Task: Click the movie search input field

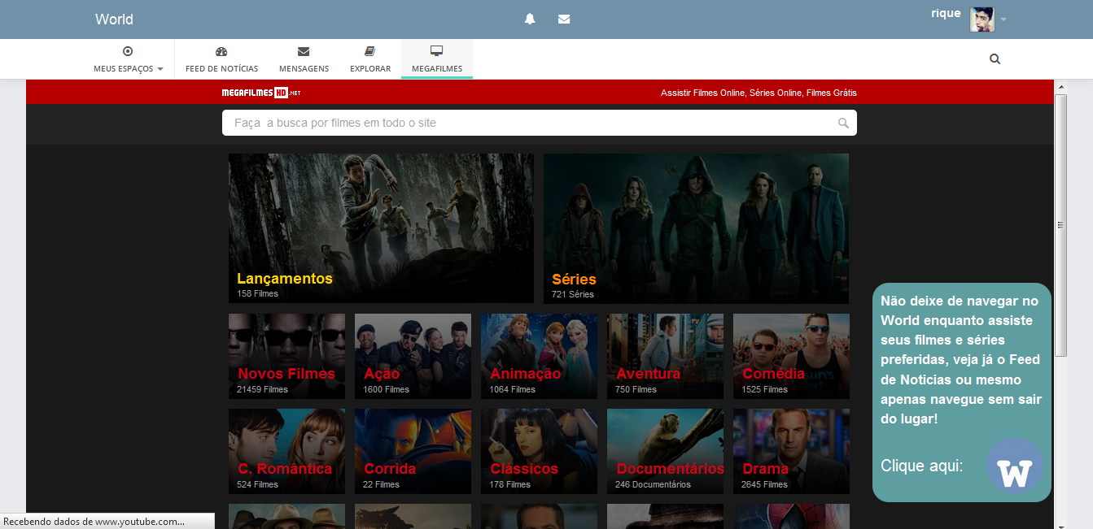Action: point(539,123)
